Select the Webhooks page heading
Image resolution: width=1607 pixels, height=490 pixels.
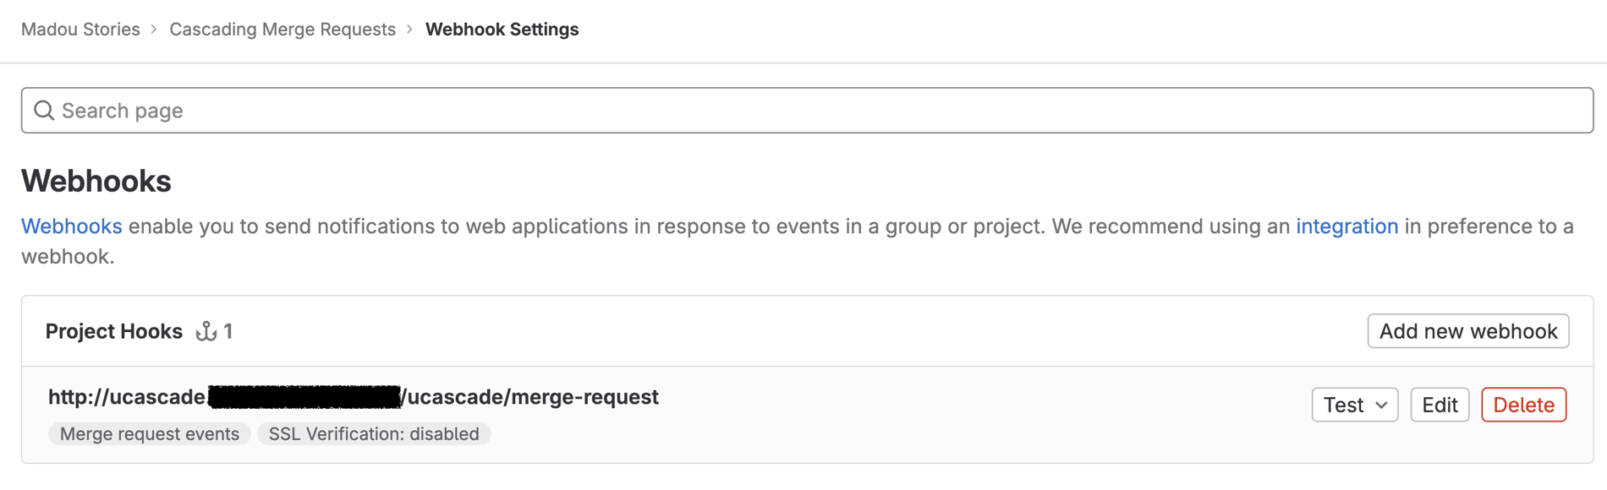96,180
